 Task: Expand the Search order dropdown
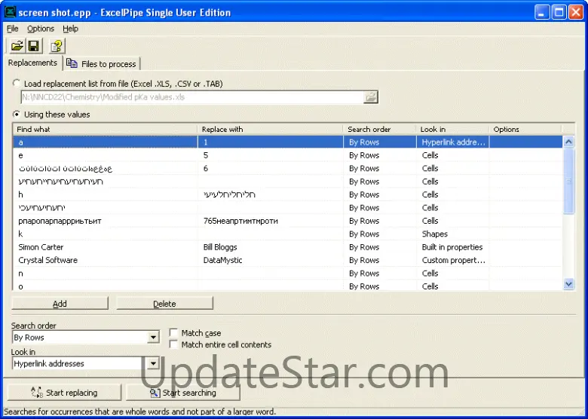click(x=153, y=338)
